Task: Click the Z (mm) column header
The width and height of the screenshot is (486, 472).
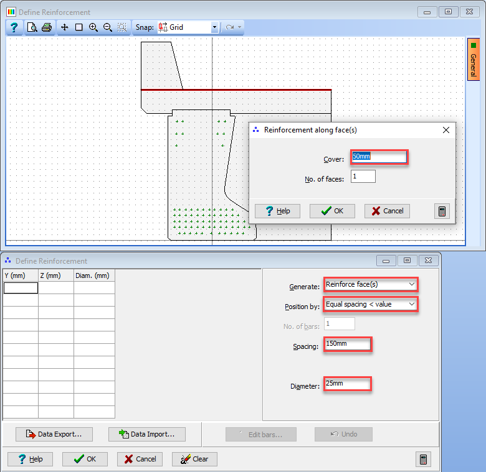Action: click(56, 275)
